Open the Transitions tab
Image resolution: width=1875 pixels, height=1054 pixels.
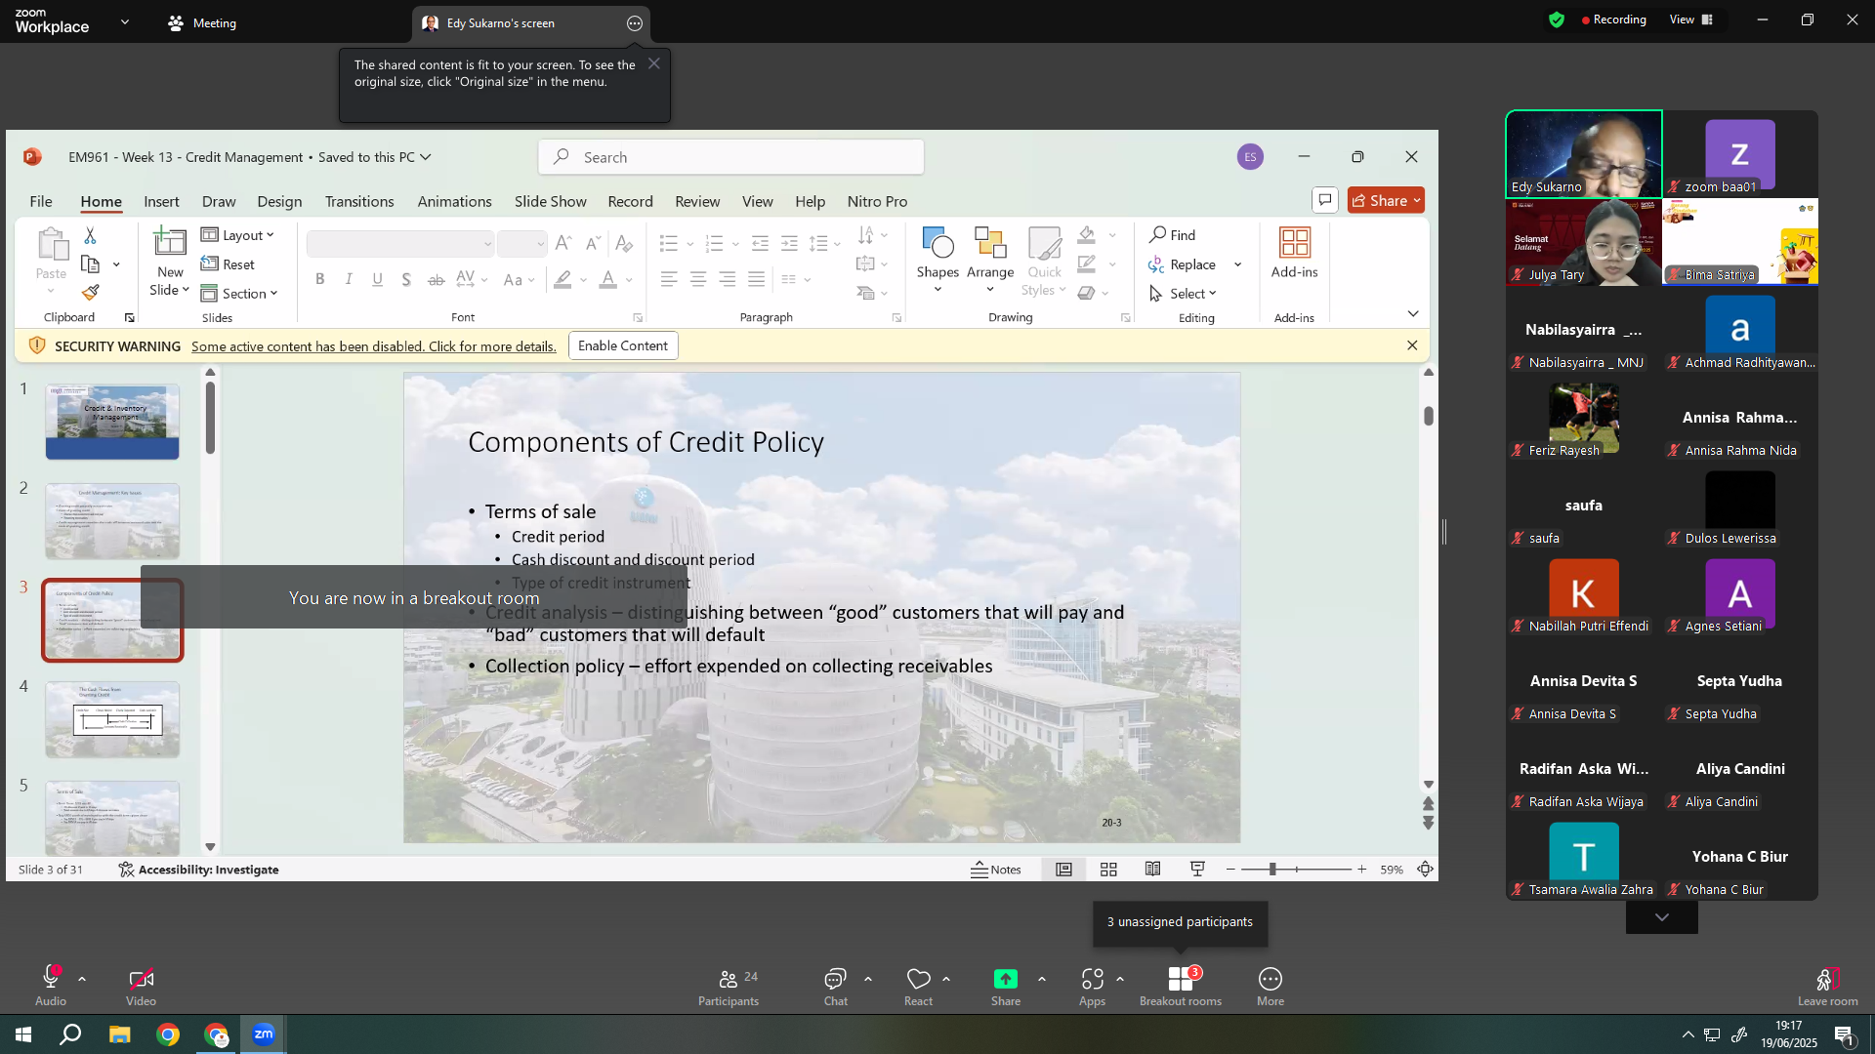coord(359,201)
